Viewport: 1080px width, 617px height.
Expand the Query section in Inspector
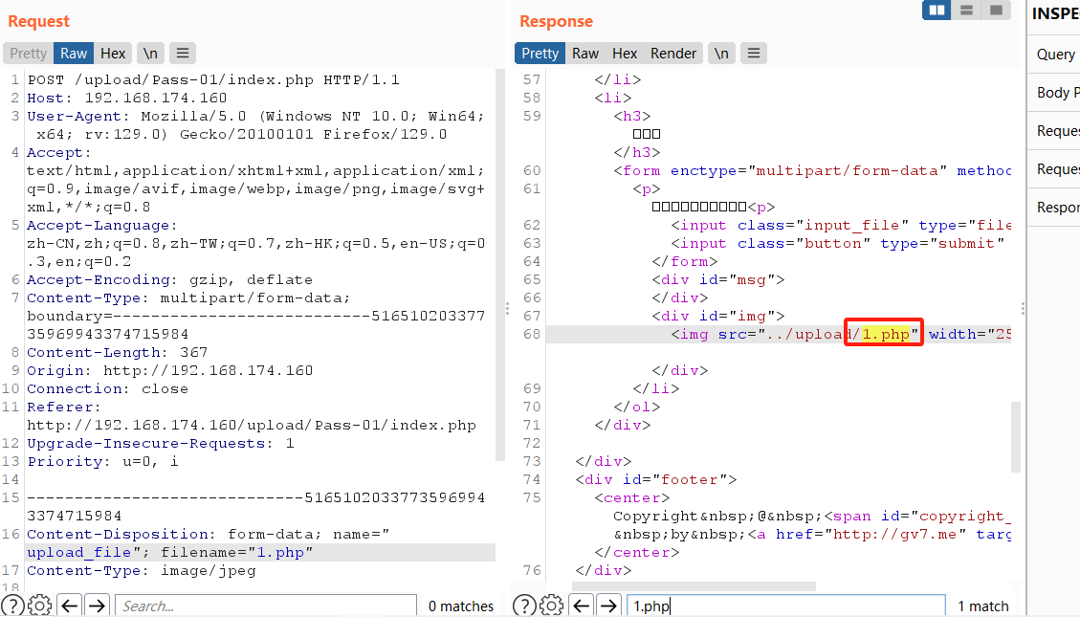click(x=1055, y=55)
